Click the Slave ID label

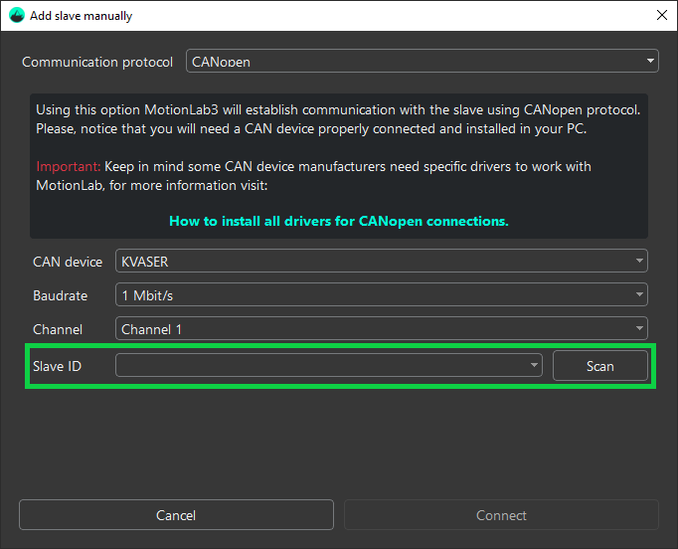(x=57, y=366)
